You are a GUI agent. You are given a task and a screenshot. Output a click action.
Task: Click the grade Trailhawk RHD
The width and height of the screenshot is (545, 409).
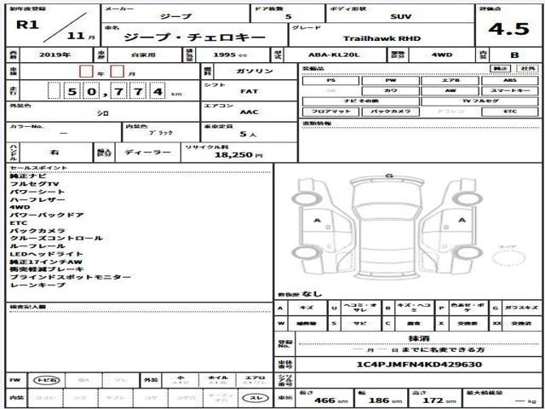[x=382, y=38]
